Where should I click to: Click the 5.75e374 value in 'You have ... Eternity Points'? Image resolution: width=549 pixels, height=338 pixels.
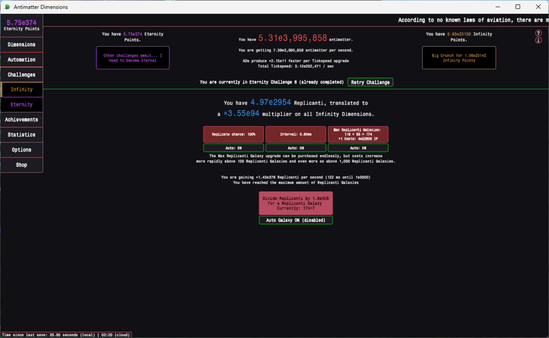[133, 34]
